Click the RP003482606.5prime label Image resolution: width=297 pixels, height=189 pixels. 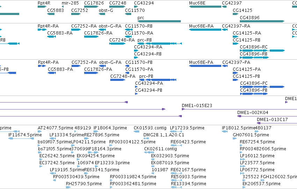263,149
